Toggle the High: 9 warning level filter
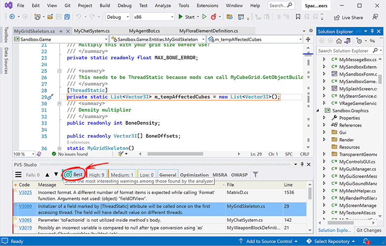The width and height of the screenshot is (386, 246). pos(97,175)
